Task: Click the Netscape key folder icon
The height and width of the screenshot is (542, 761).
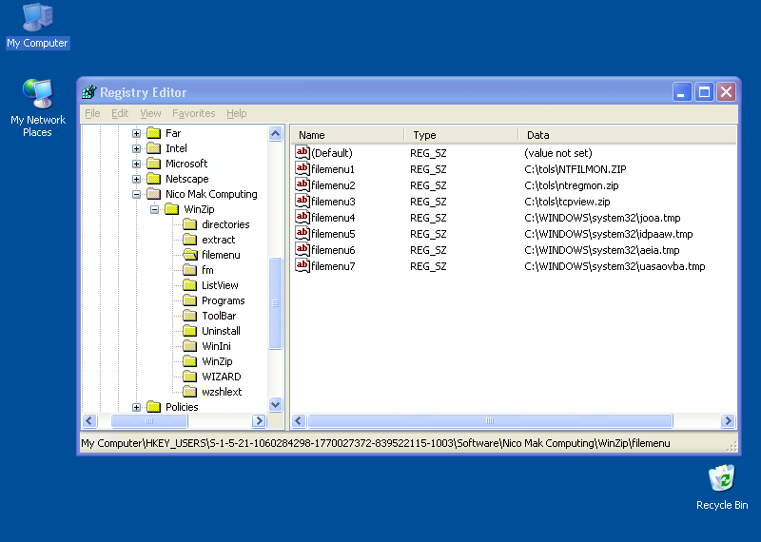Action: coord(154,179)
